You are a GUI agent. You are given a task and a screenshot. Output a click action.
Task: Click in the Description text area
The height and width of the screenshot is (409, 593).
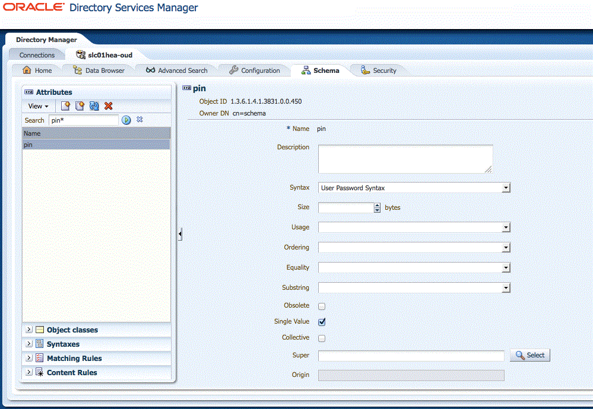pos(405,159)
